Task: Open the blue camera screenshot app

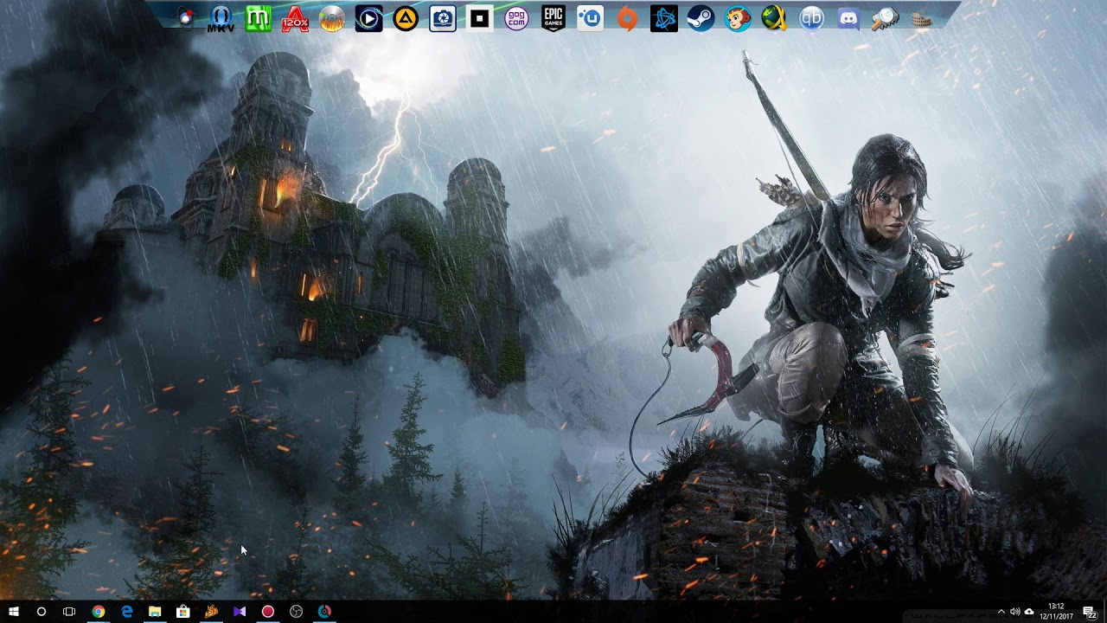Action: 443,18
